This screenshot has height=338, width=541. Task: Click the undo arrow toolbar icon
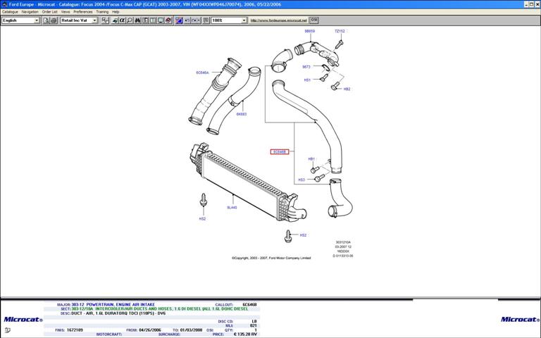tap(187, 20)
